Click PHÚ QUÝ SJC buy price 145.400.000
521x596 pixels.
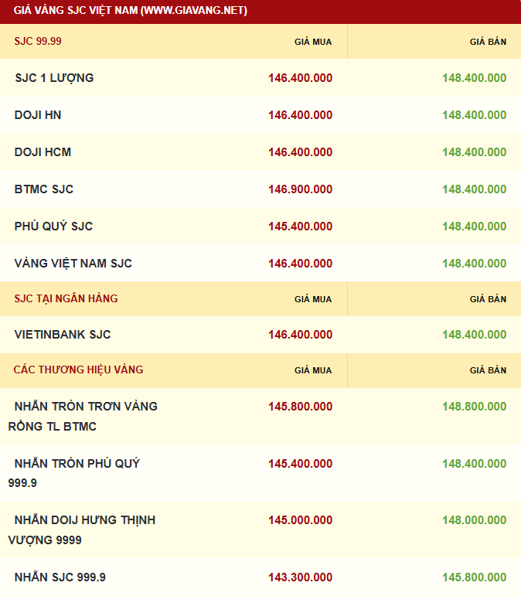[300, 226]
